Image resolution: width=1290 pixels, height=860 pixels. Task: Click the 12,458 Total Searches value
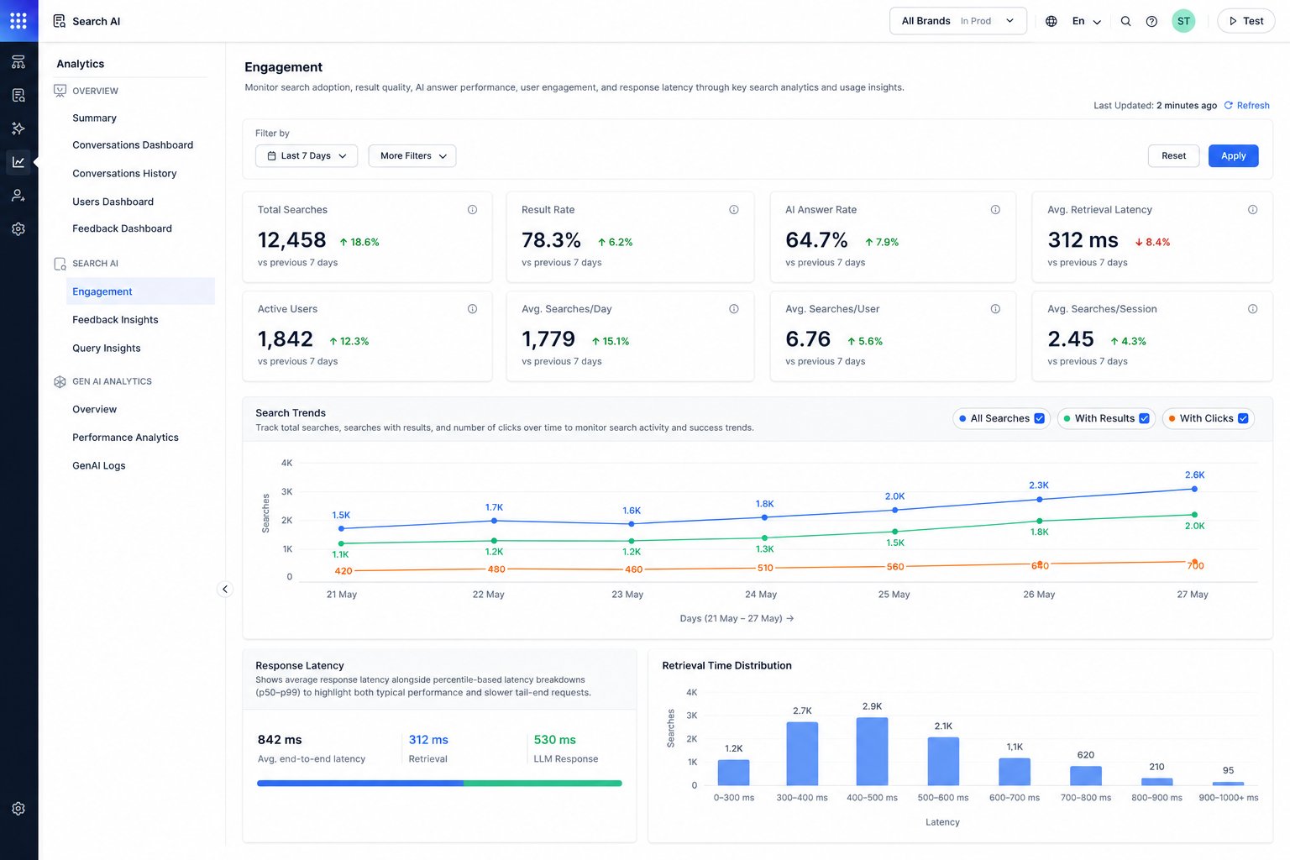click(x=292, y=240)
